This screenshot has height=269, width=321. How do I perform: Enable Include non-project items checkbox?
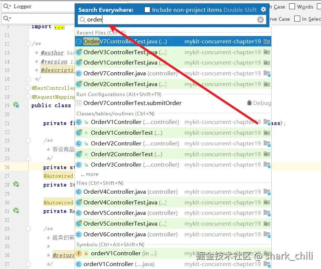[x=147, y=10]
